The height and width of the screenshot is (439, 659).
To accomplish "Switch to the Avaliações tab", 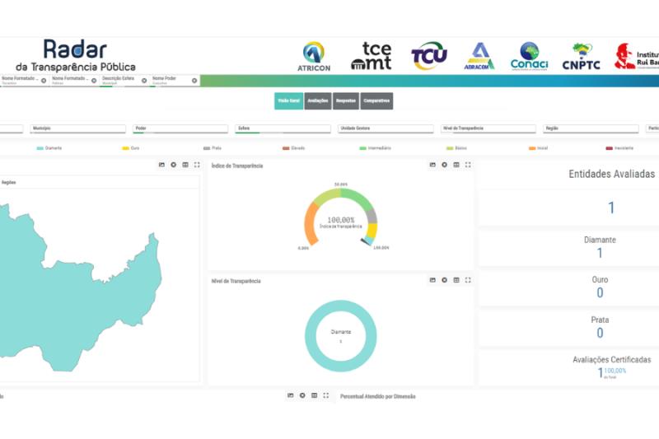I will pyautogui.click(x=317, y=100).
